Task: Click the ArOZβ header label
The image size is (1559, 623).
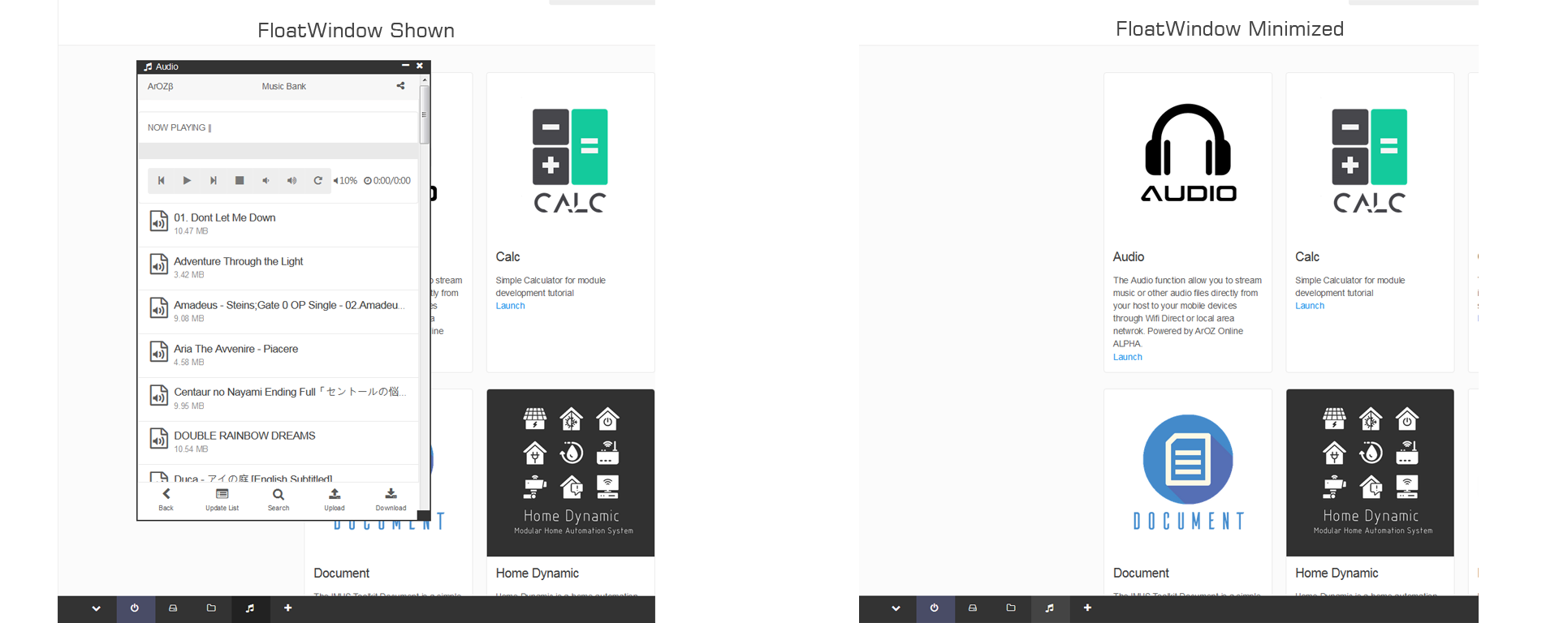Action: click(x=160, y=87)
